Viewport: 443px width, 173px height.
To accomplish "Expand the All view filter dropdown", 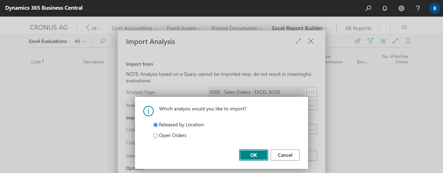I will click(x=80, y=41).
